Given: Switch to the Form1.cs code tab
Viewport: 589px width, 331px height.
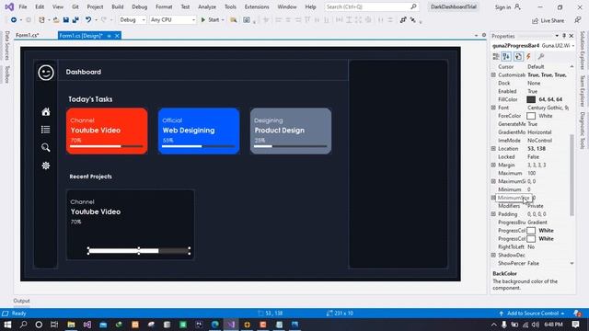Looking at the screenshot, I should (28, 36).
